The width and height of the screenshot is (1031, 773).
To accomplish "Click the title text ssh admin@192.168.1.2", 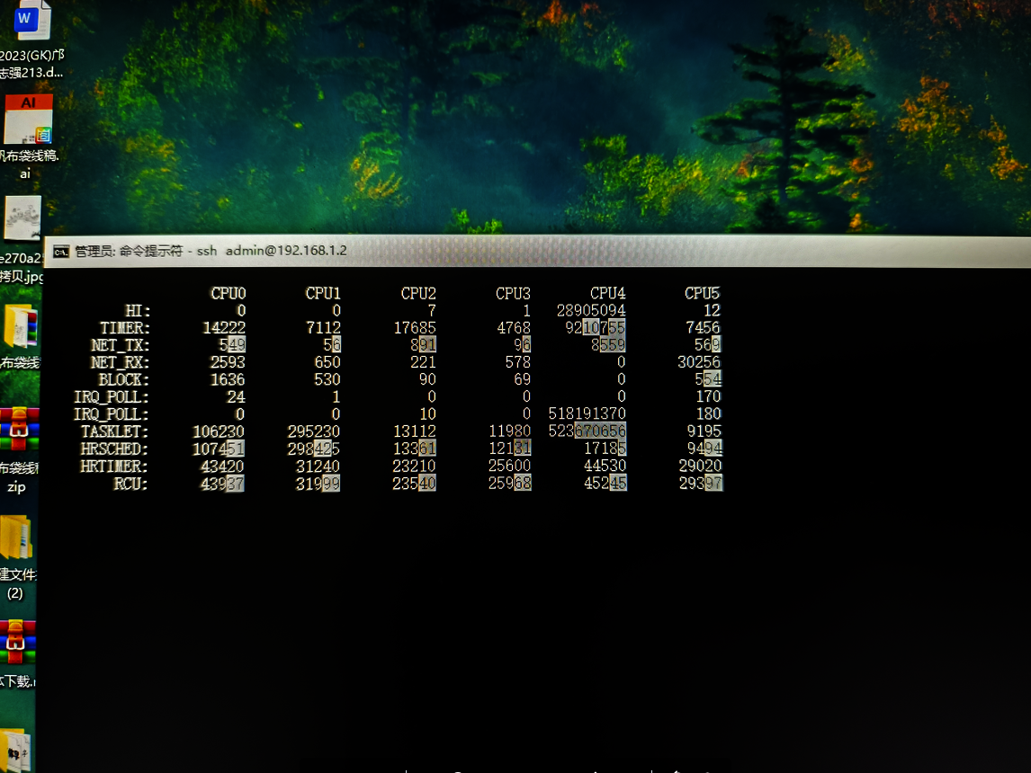I will tap(272, 251).
